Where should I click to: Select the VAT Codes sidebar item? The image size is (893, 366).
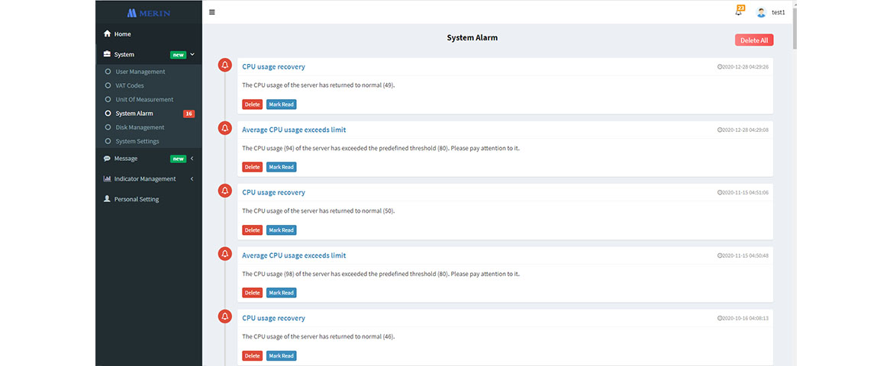[129, 85]
